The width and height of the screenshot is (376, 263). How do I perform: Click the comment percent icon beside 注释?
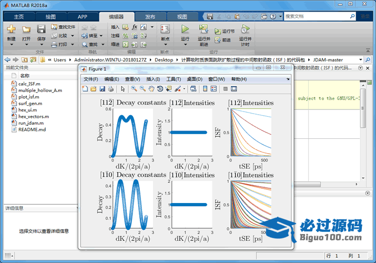(125, 36)
